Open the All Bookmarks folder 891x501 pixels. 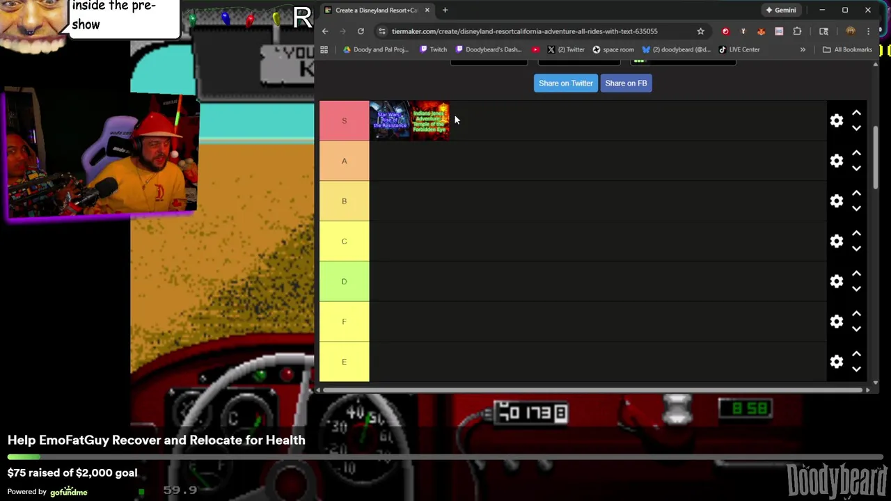point(847,49)
